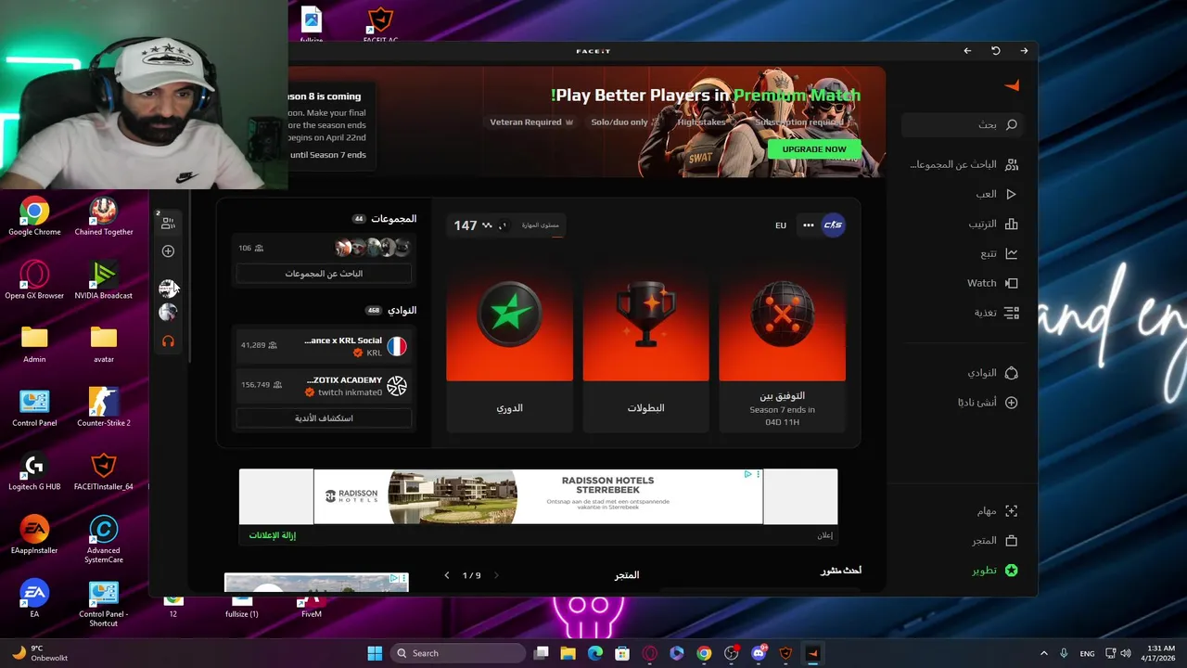
Task: Click the Play Better Players Premium Match headline
Action: (x=706, y=96)
